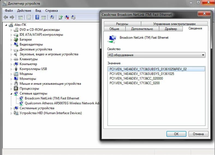The width and height of the screenshot is (215, 155).
Task: Click the Disable device icon with down arrow
Action: (x=73, y=17)
